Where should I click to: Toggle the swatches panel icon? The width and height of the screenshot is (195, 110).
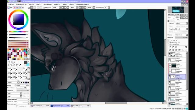pyautogui.click(x=20, y=8)
